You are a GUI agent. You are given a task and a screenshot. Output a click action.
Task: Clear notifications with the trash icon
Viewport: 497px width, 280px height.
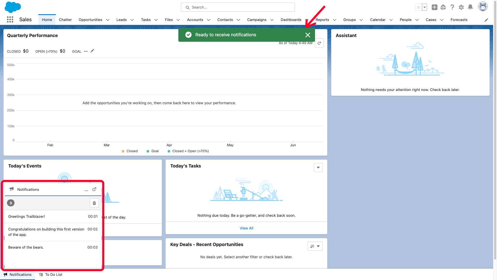pyautogui.click(x=94, y=203)
